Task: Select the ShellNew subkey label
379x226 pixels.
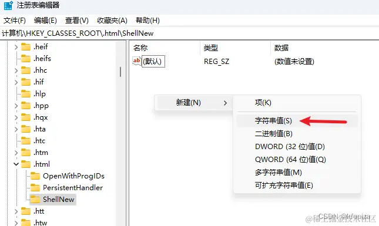Action: [58, 200]
